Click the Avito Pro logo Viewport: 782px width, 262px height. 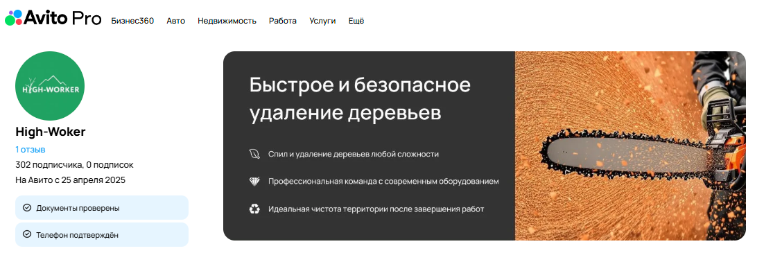pyautogui.click(x=53, y=19)
